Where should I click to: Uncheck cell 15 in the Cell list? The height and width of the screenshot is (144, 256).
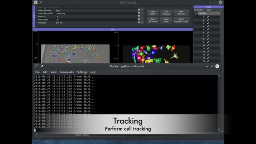[208, 61]
